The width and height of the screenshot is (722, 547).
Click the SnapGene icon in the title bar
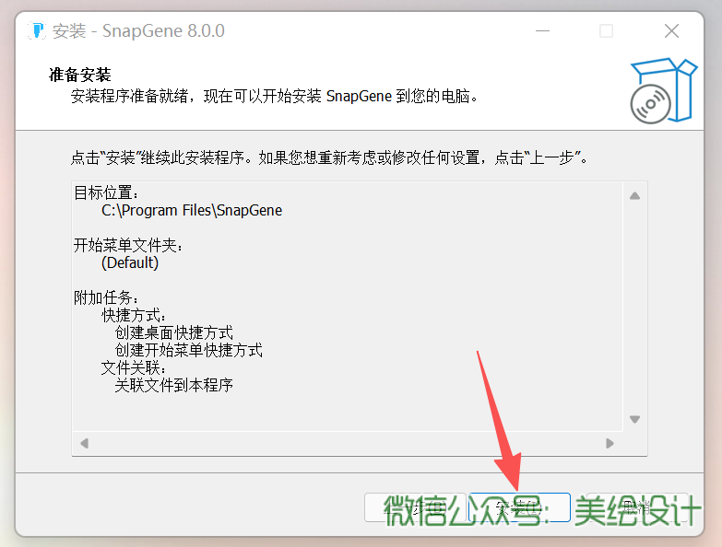[x=37, y=31]
